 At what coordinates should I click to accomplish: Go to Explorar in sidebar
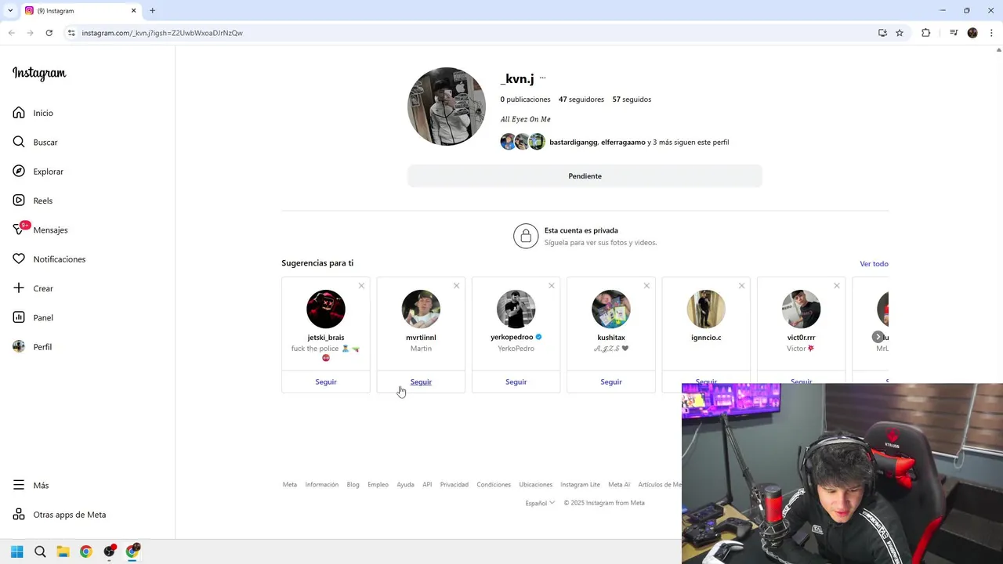38,172
